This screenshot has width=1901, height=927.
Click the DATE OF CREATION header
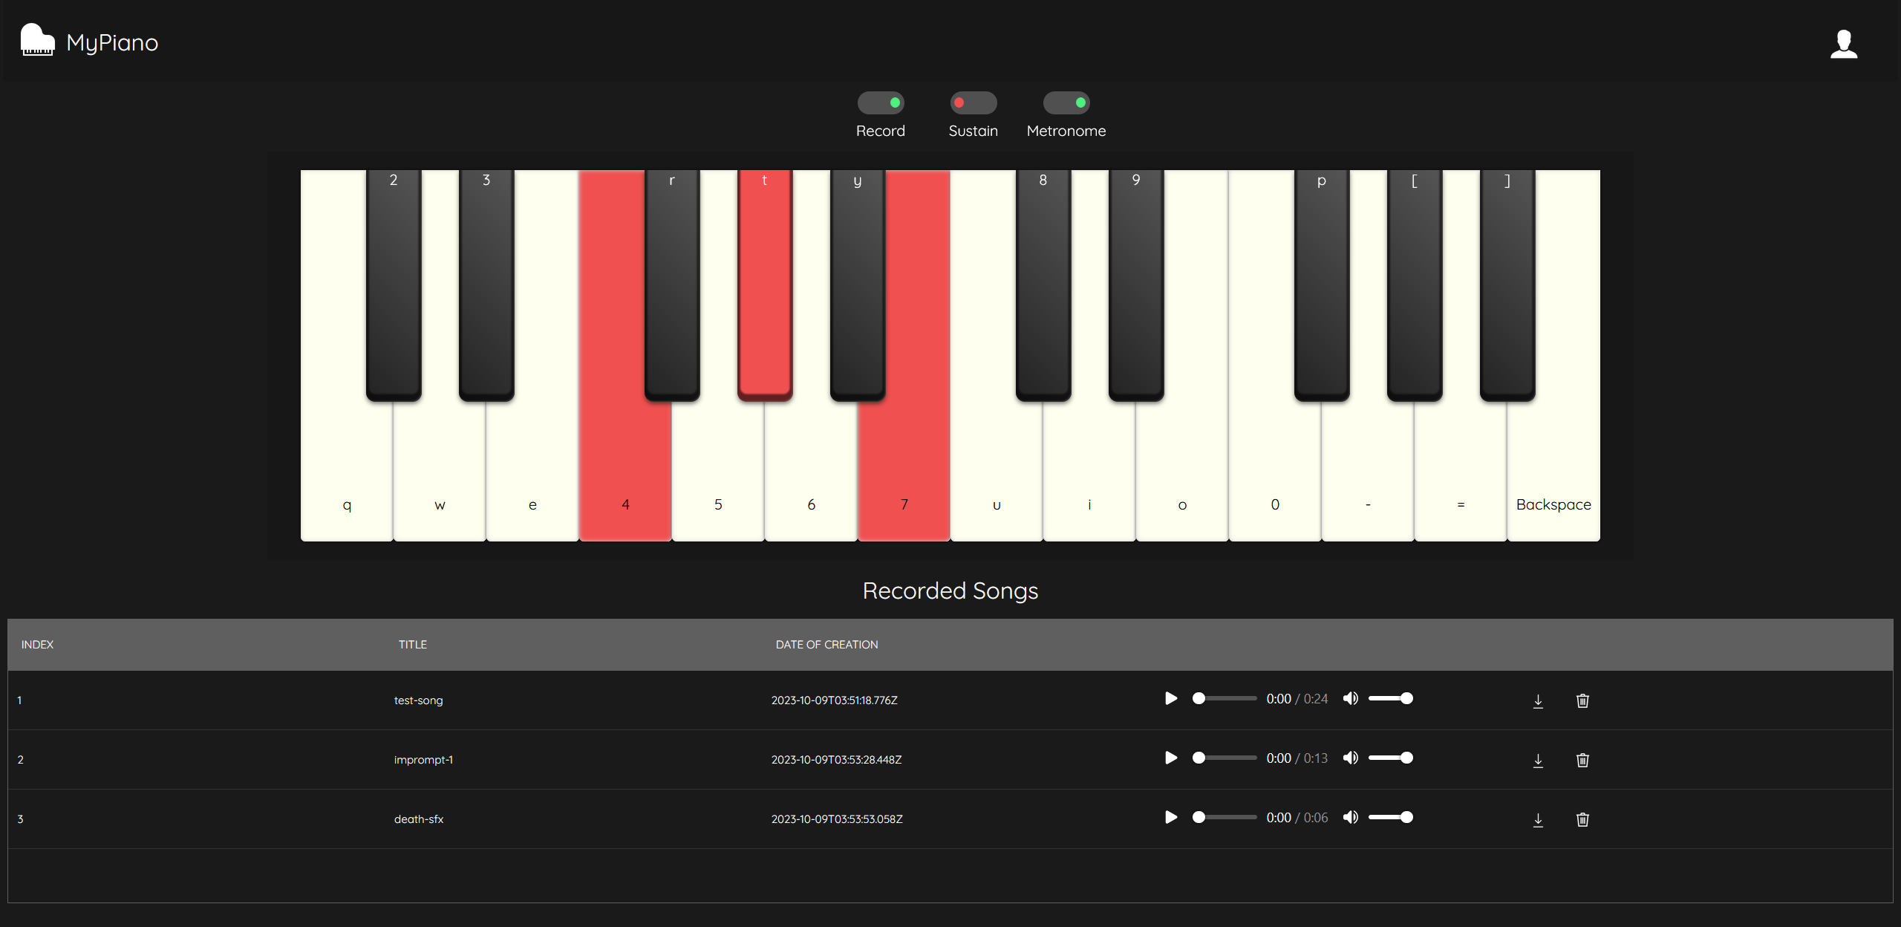point(826,645)
